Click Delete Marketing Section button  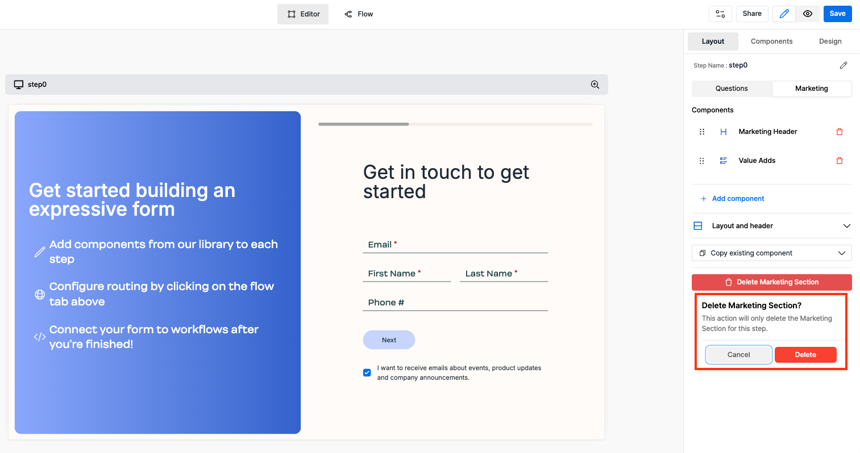772,282
